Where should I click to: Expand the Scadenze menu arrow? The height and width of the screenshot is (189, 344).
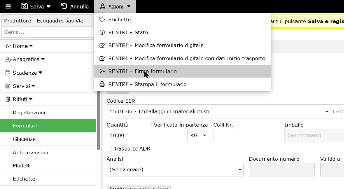coord(40,73)
